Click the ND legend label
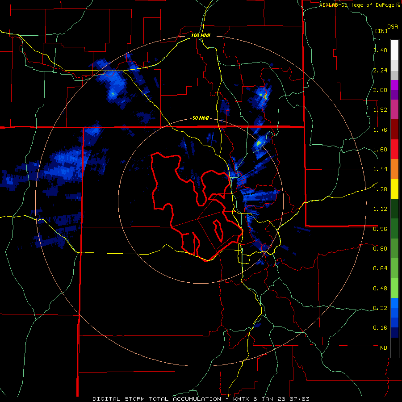 384,348
